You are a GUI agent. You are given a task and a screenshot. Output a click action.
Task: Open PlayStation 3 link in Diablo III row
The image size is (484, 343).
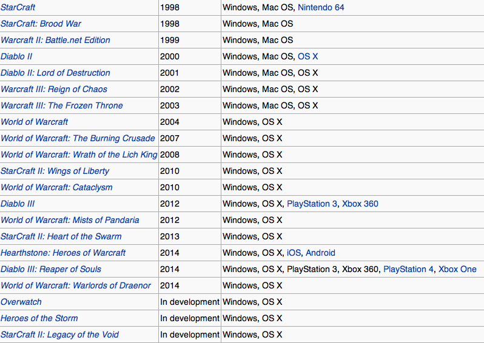pos(312,204)
